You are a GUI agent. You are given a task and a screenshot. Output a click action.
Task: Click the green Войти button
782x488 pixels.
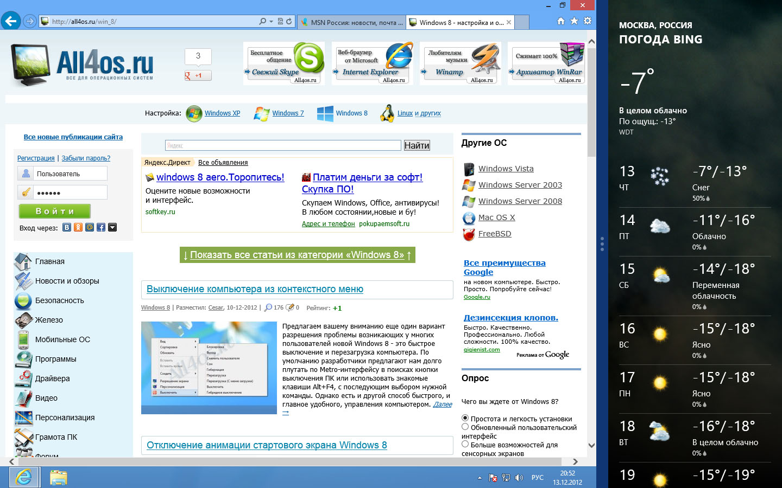55,211
